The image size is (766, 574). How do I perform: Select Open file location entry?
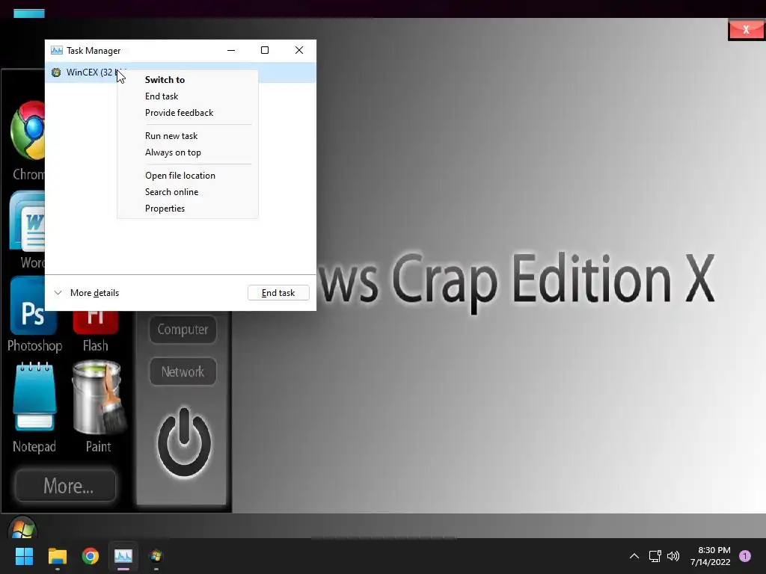point(188,175)
